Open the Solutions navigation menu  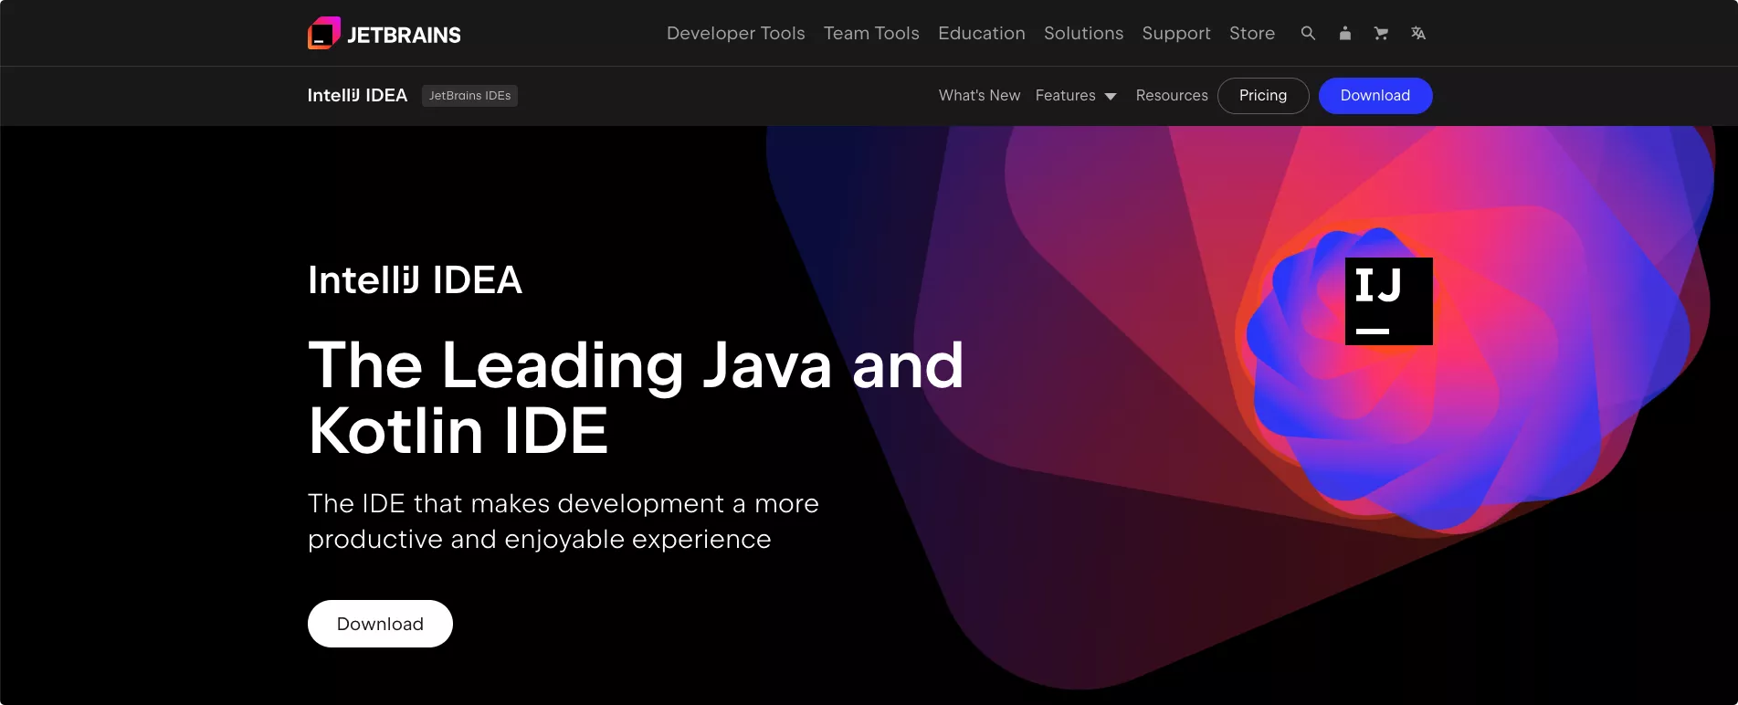[x=1083, y=33]
